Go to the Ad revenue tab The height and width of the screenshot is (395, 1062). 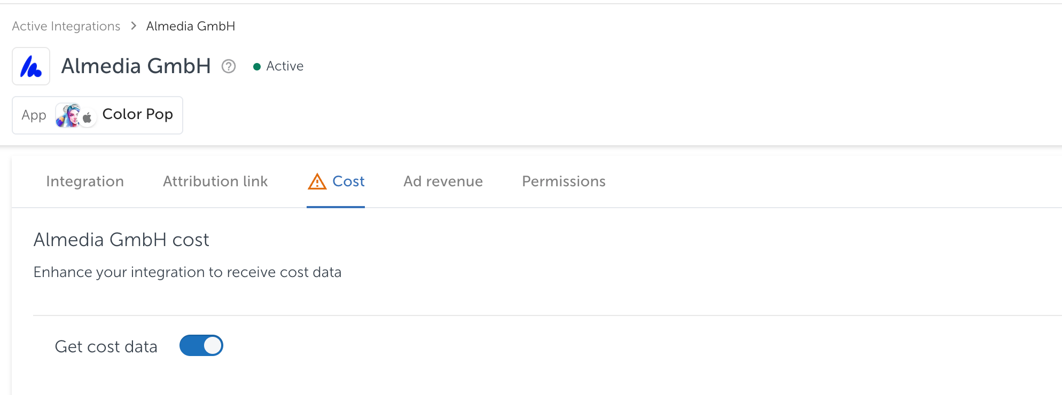443,181
